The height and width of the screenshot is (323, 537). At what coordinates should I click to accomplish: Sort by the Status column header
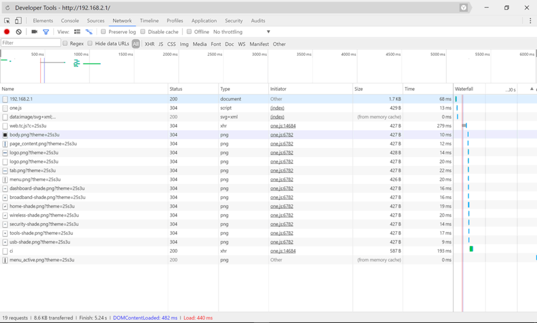pyautogui.click(x=193, y=89)
